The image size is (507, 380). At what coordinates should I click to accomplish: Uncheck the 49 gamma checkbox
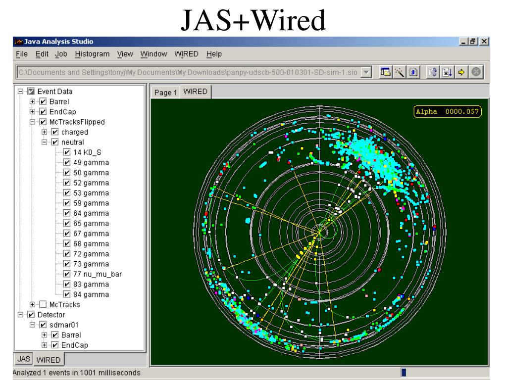click(67, 162)
